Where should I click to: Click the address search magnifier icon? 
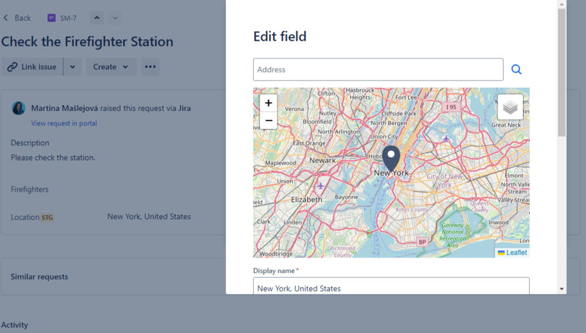click(516, 69)
